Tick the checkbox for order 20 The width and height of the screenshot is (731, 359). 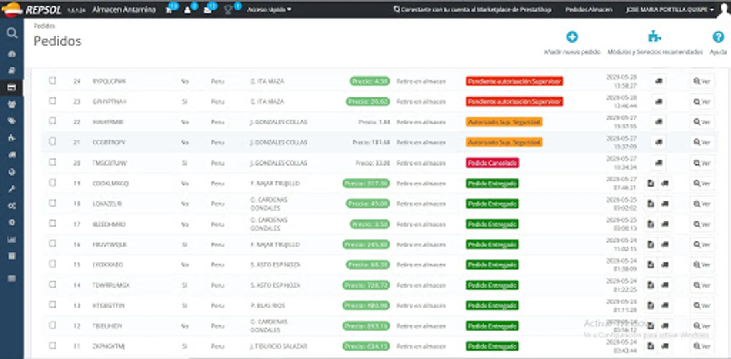[52, 162]
